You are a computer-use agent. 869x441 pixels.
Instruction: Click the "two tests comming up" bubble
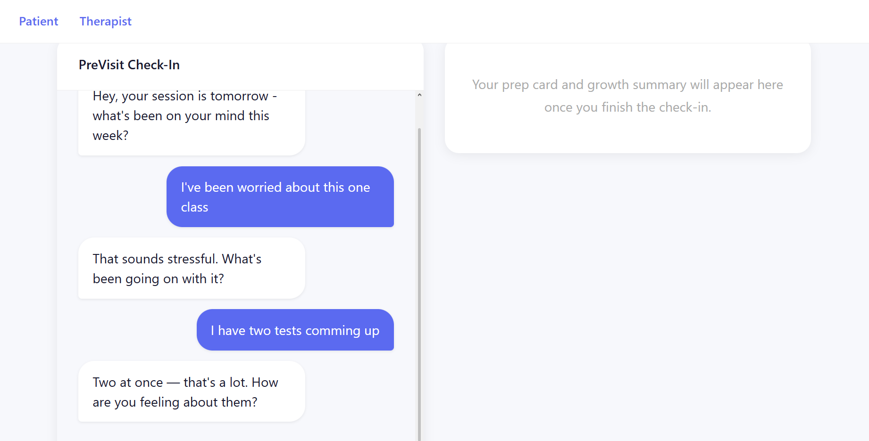pos(295,330)
